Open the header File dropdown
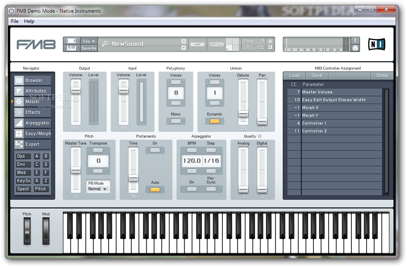This screenshot has height=267, width=407. pyautogui.click(x=89, y=41)
